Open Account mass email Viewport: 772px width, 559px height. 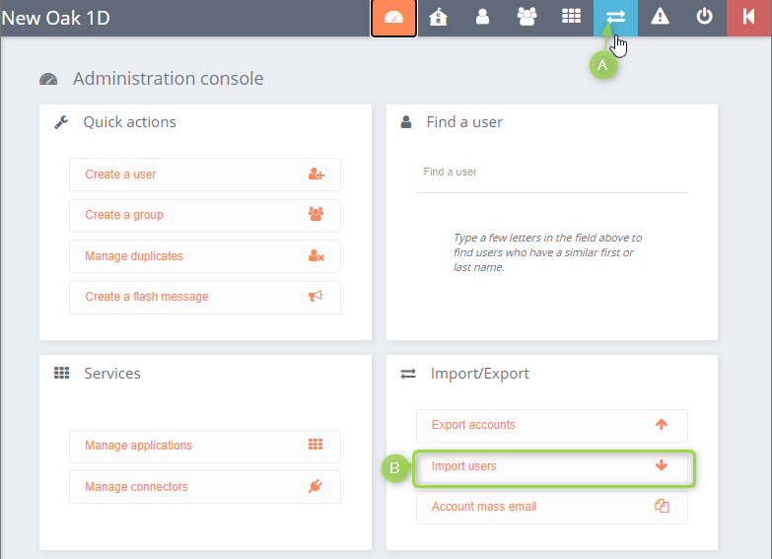pyautogui.click(x=551, y=507)
